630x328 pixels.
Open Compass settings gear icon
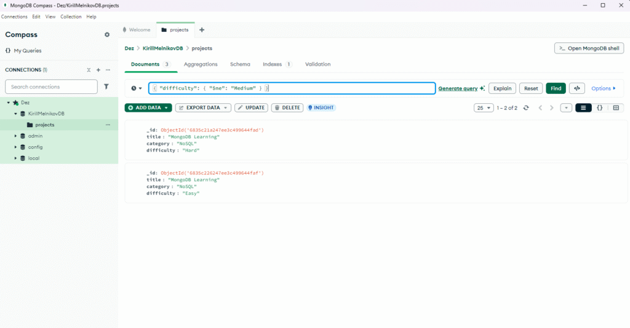coord(107,35)
